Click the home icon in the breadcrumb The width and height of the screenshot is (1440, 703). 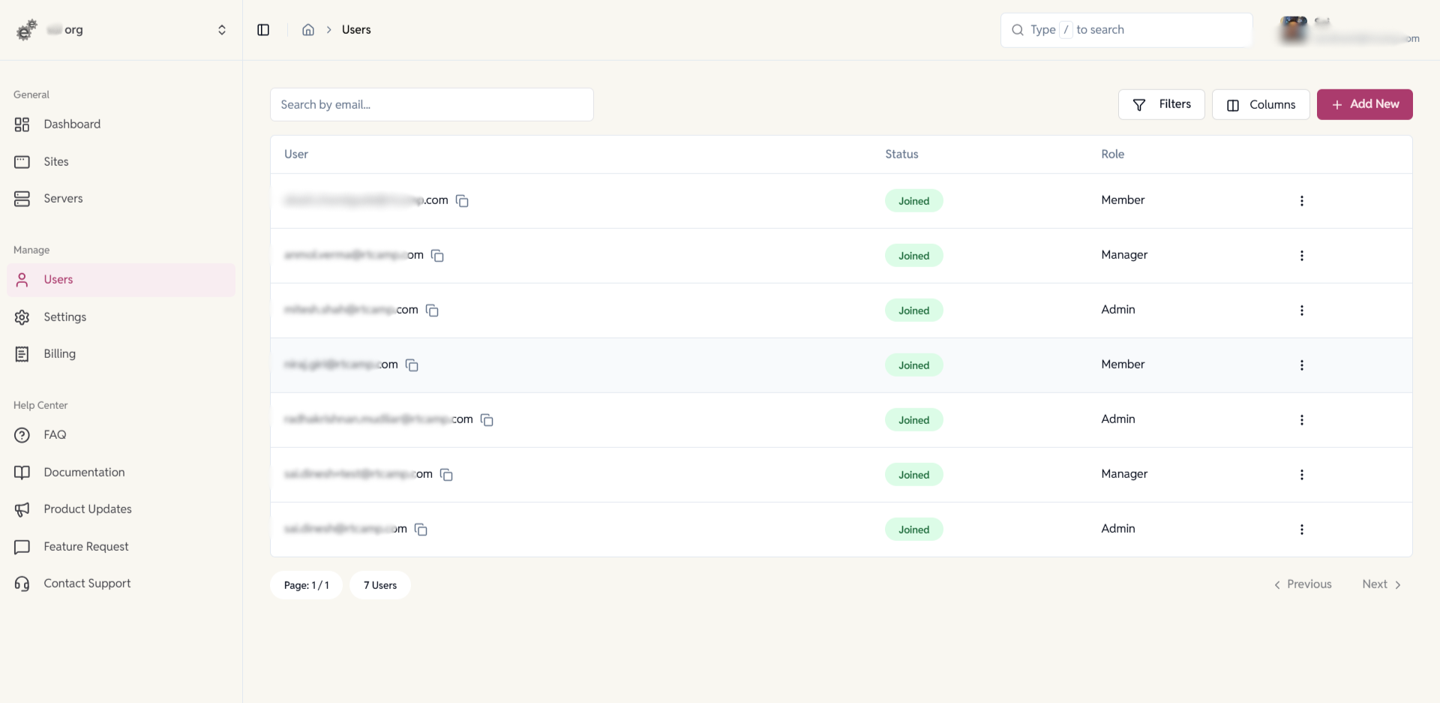coord(307,29)
